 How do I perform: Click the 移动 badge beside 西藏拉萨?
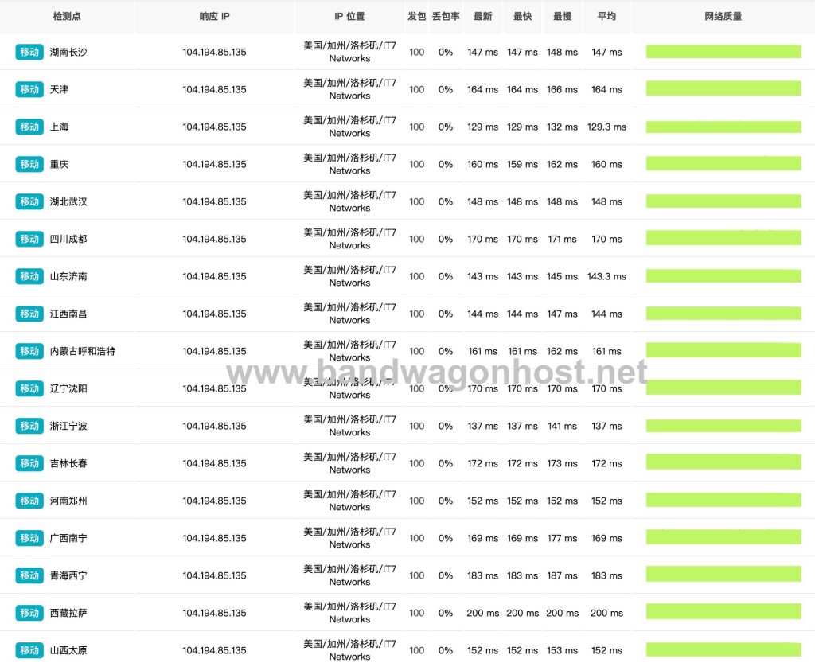click(x=29, y=613)
